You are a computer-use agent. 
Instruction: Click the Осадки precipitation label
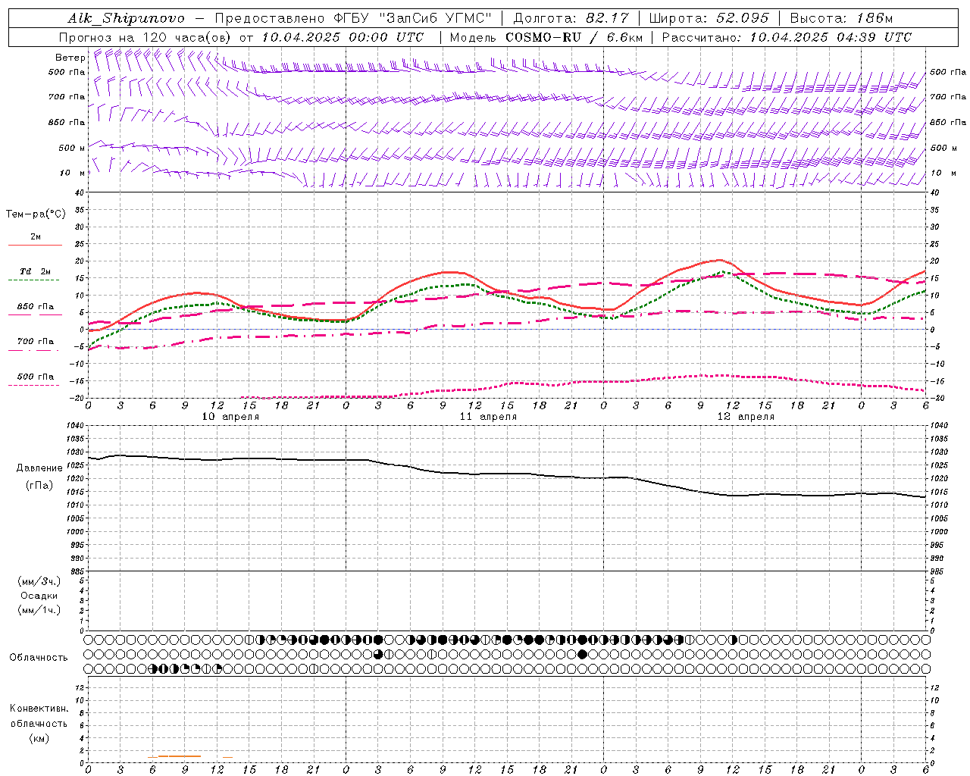tap(39, 596)
